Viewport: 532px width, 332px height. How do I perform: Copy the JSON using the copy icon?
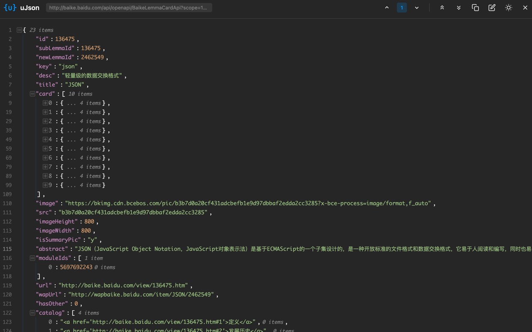pyautogui.click(x=475, y=7)
